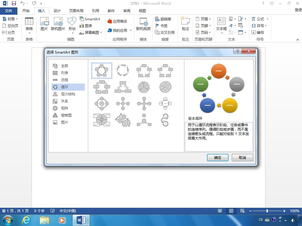
Task: Open the 形状 shapes gallery
Action: 72,25
